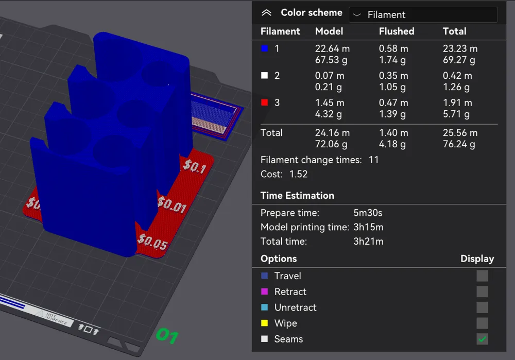Select the green plate number 01

pos(167,336)
